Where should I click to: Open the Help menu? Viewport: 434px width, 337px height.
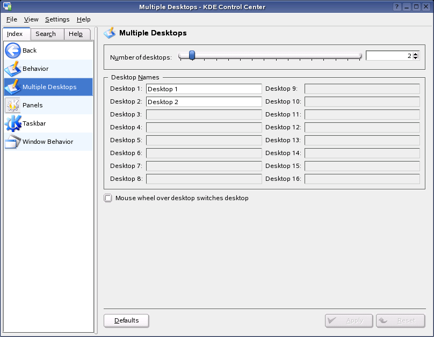pos(84,19)
